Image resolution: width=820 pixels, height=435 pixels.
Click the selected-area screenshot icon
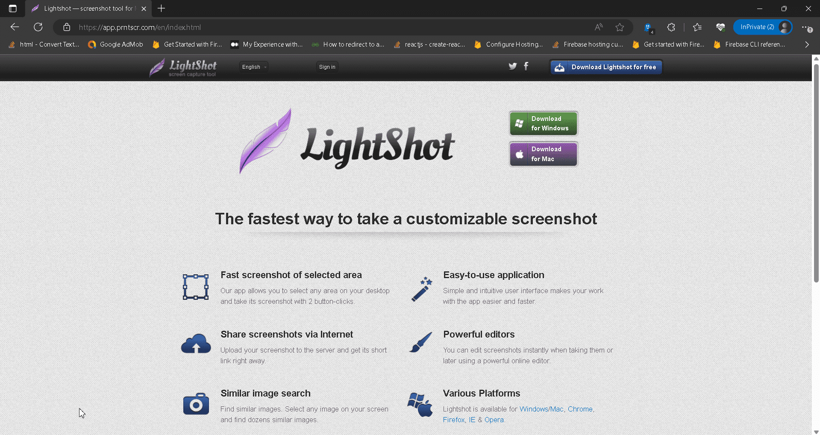tap(195, 287)
